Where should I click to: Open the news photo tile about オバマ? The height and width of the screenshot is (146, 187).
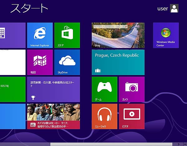click(x=53, y=116)
